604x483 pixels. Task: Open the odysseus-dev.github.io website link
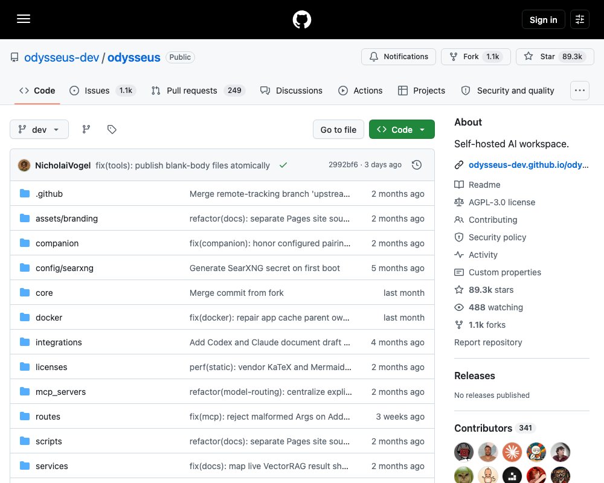click(528, 165)
